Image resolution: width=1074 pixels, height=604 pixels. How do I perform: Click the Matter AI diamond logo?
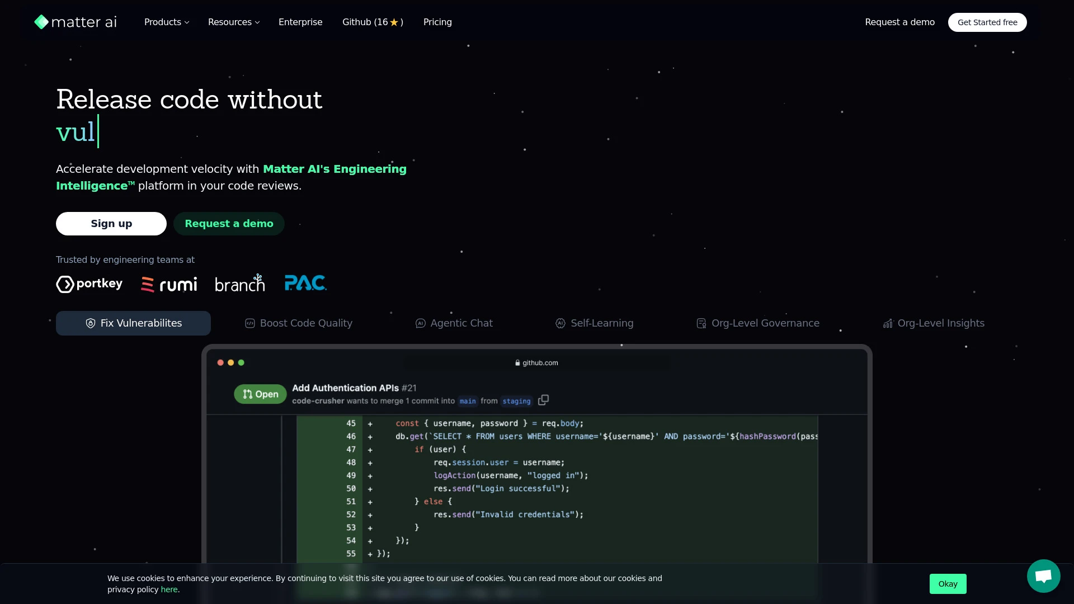(x=41, y=22)
